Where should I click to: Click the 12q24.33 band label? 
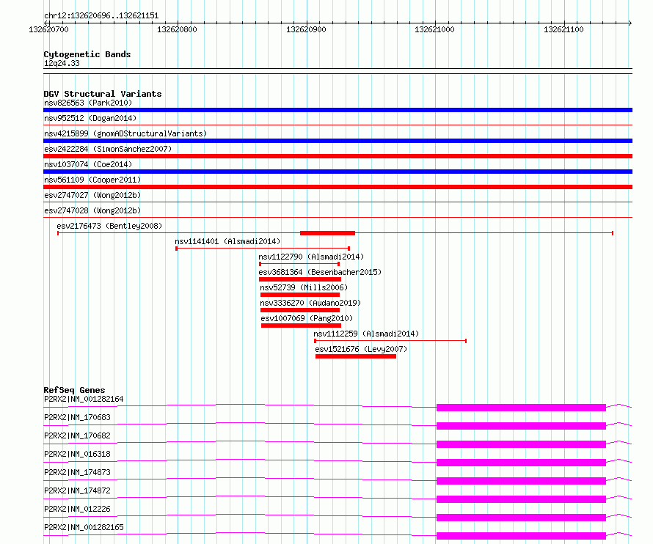[62, 63]
